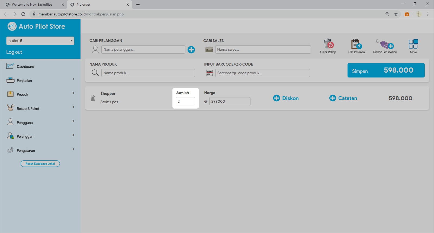The height and width of the screenshot is (233, 434).
Task: Click the Reset Database Lokal button
Action: click(40, 164)
